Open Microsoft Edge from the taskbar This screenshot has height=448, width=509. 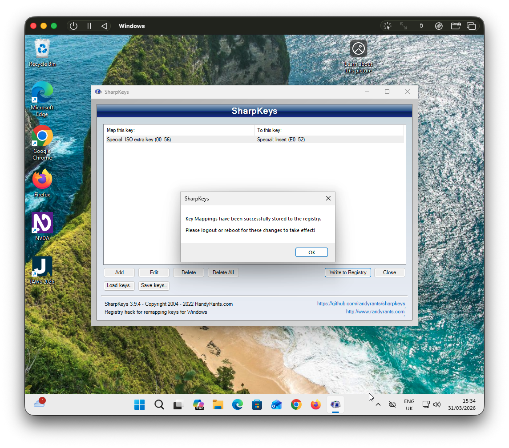tap(237, 404)
